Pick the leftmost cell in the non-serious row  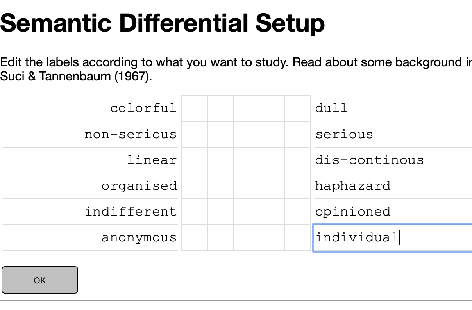[x=195, y=134]
